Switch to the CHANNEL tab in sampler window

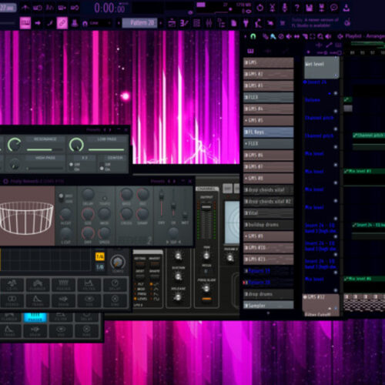pos(206,189)
